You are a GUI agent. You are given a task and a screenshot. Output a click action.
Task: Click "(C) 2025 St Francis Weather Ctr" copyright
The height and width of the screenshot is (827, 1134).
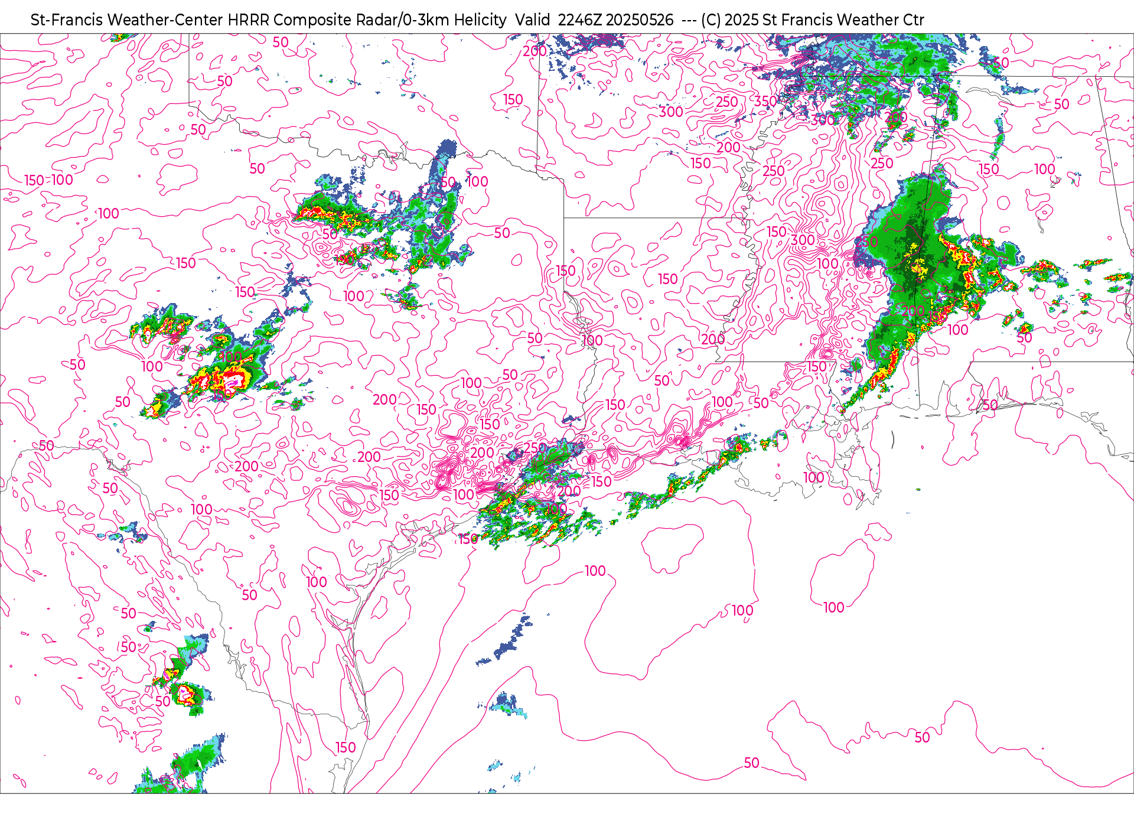tap(813, 20)
